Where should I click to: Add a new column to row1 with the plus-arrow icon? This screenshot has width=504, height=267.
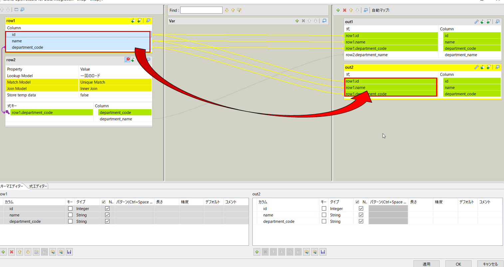pos(132,20)
